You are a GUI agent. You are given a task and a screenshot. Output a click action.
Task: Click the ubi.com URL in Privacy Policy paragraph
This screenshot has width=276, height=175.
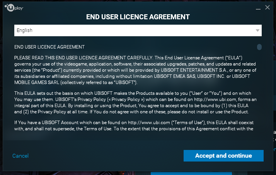pyautogui.click(x=215, y=99)
